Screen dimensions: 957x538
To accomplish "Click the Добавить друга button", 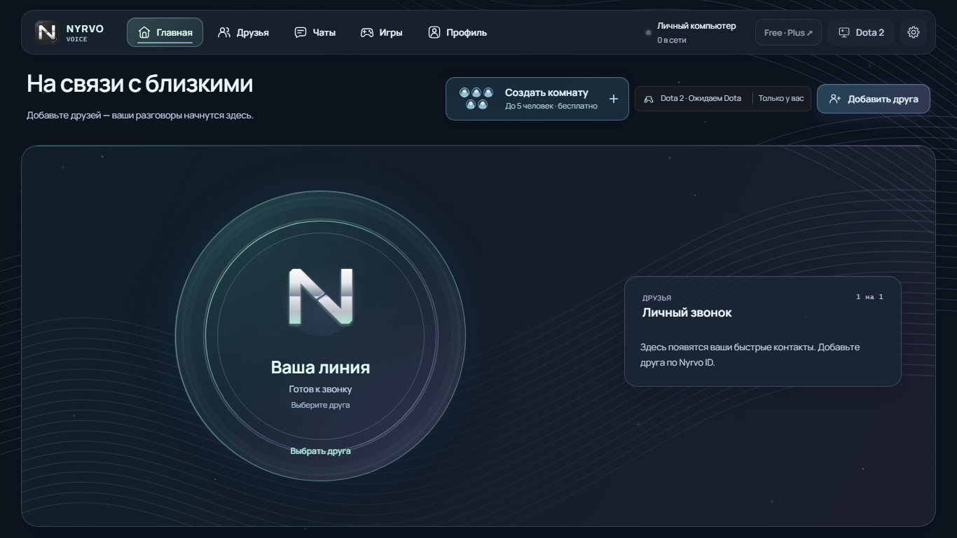I will pos(873,99).
